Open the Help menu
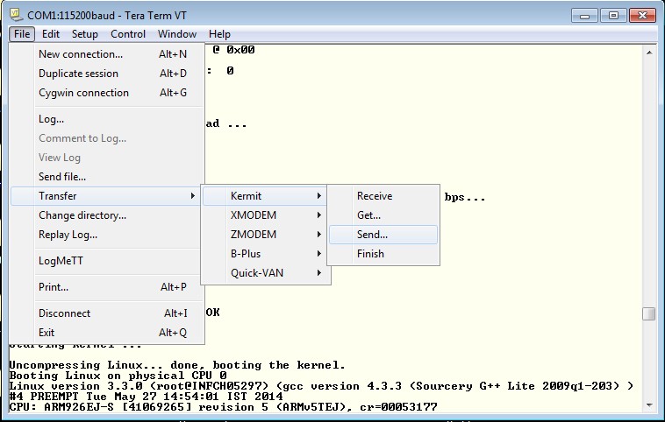The height and width of the screenshot is (422, 665). [219, 34]
